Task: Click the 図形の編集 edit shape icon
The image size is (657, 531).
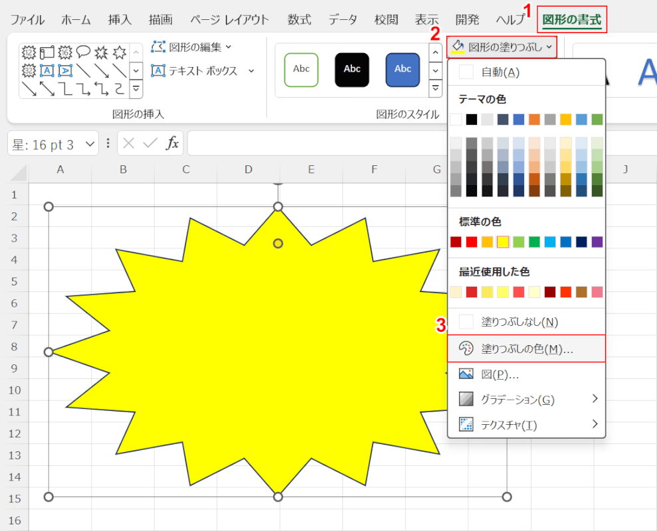Action: 158,47
